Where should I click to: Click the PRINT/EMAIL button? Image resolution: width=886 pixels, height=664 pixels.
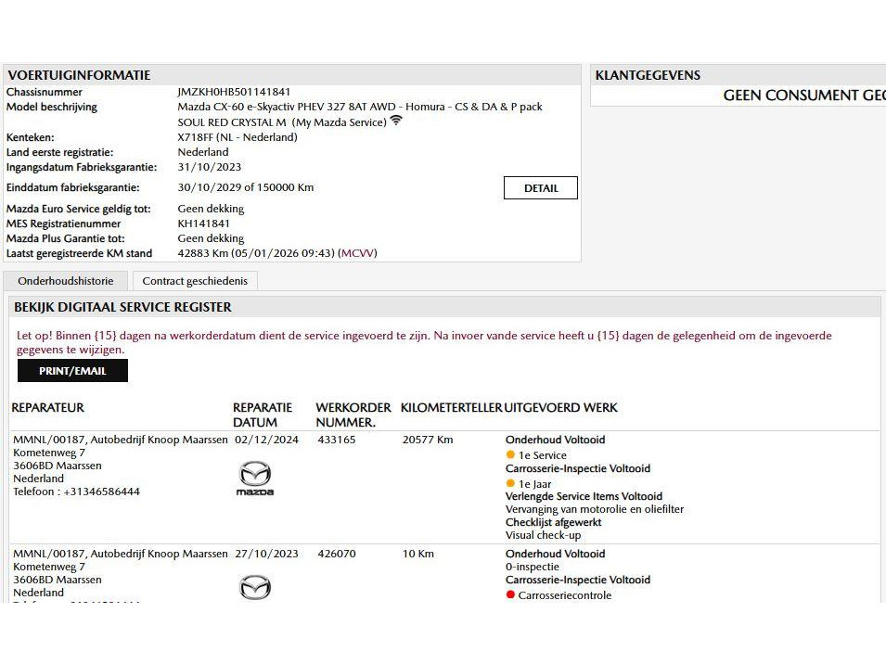[72, 371]
